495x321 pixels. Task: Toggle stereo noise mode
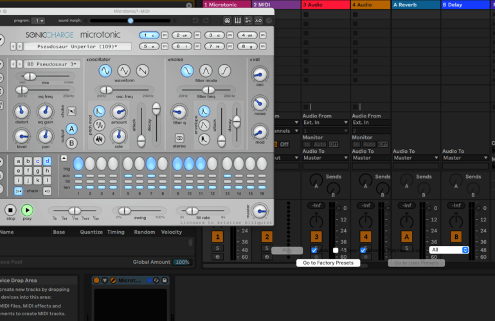[x=179, y=138]
